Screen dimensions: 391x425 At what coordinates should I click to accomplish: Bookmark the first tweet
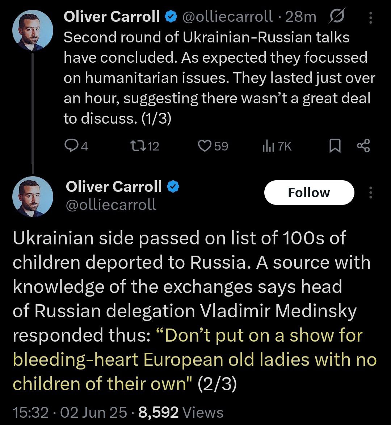[x=335, y=146]
